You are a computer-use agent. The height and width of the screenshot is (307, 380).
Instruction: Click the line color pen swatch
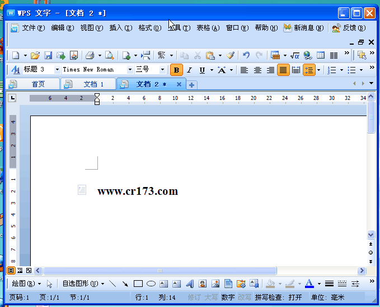pos(290,284)
